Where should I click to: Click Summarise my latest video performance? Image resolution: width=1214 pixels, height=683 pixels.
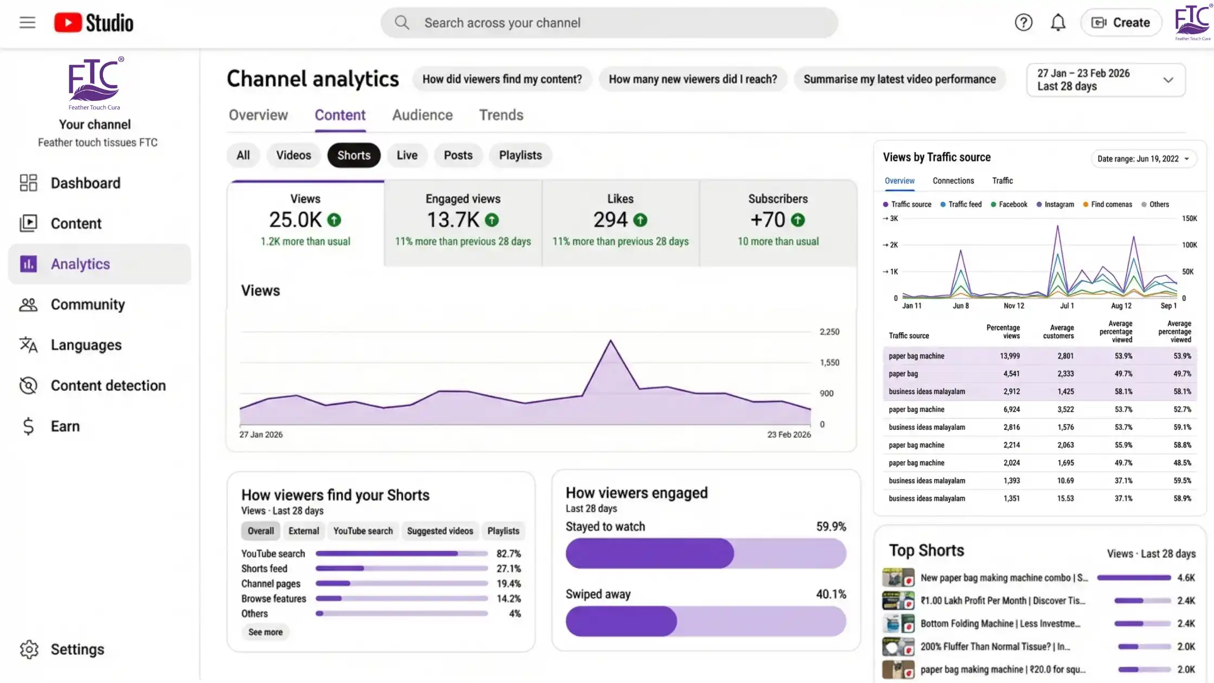click(900, 79)
